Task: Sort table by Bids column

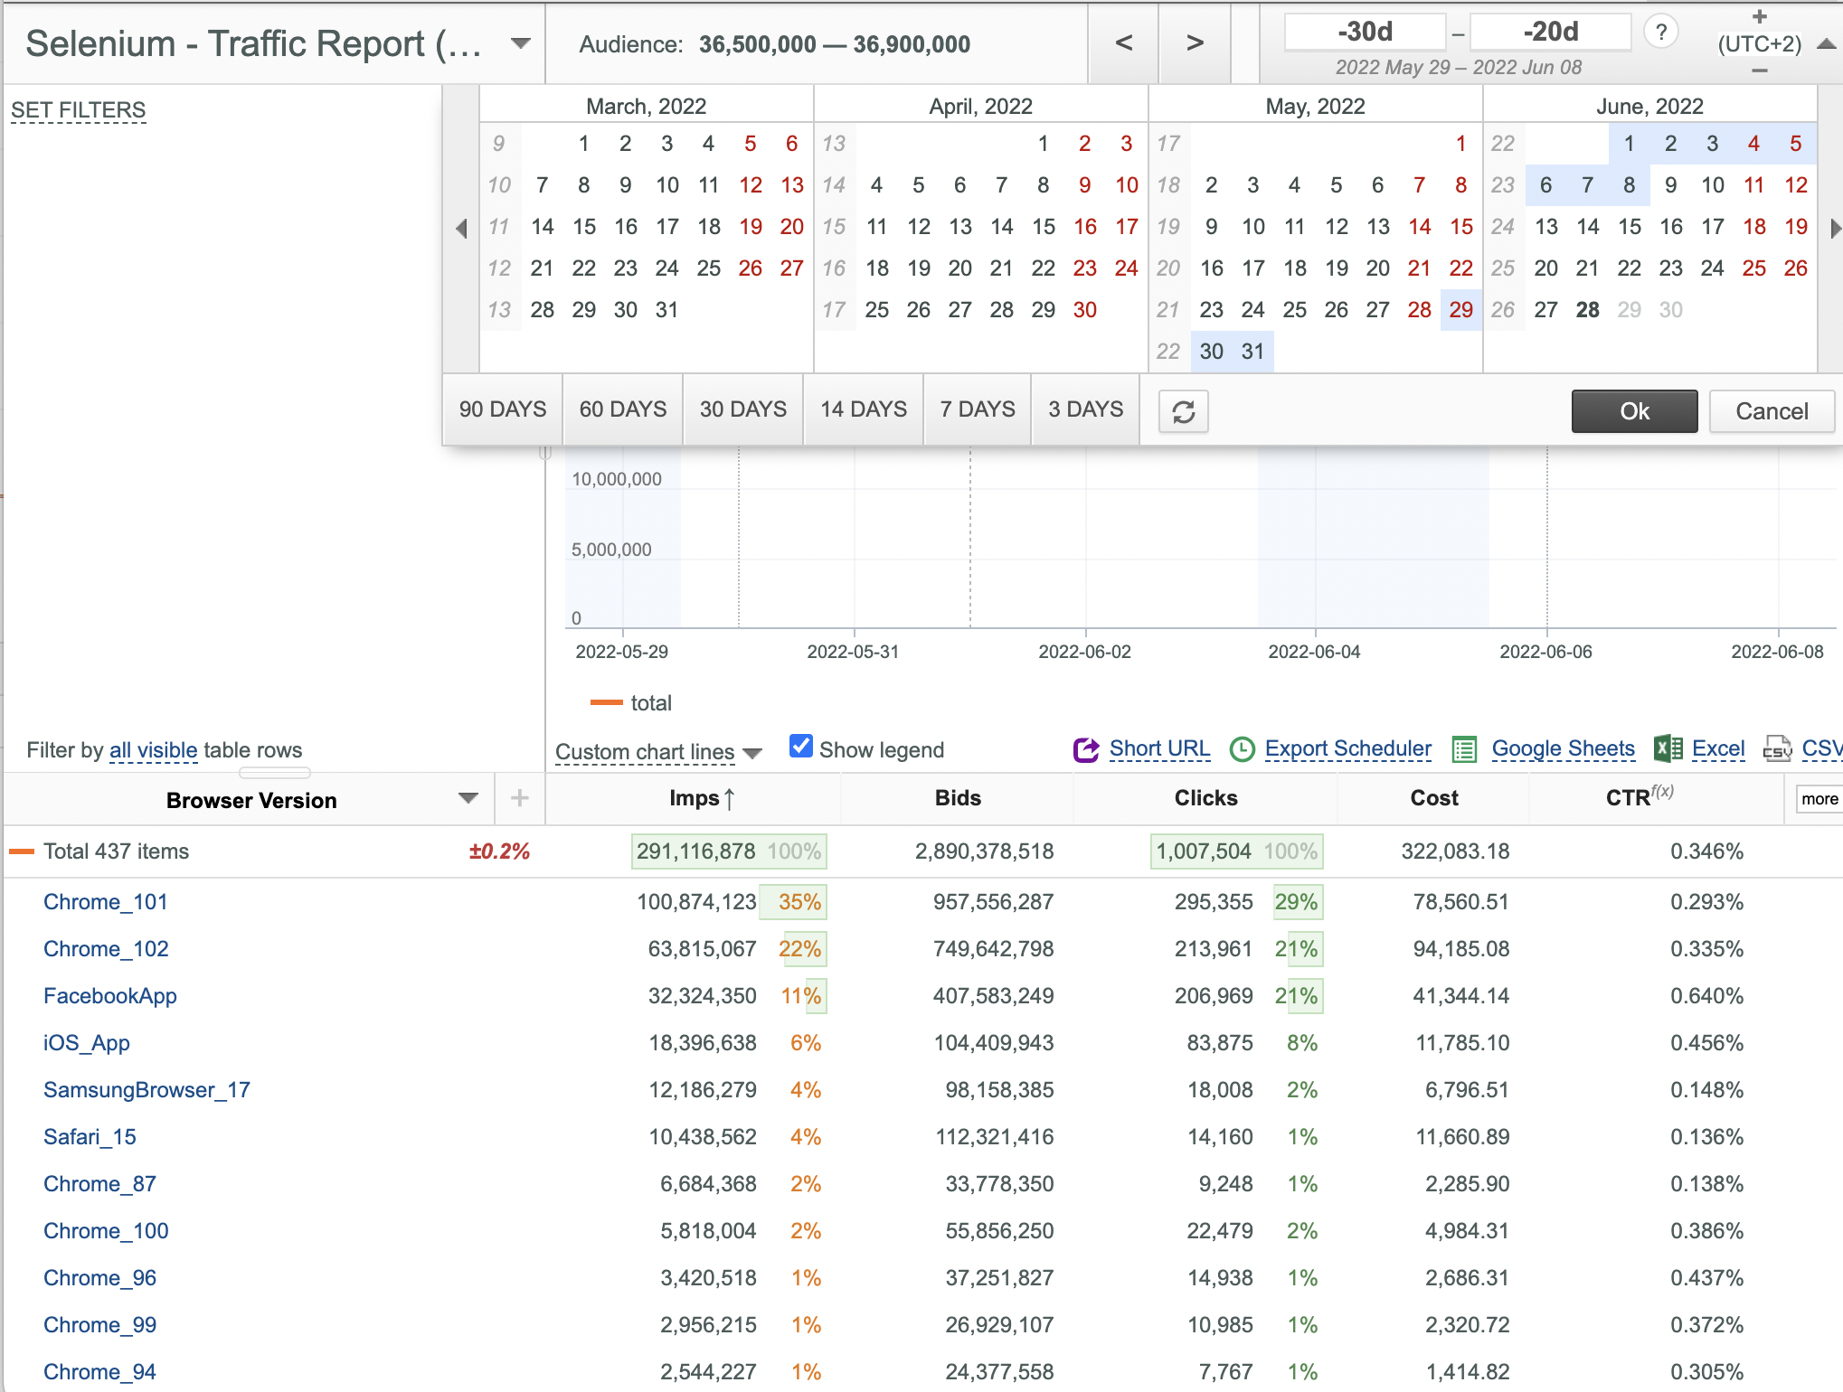Action: (958, 798)
